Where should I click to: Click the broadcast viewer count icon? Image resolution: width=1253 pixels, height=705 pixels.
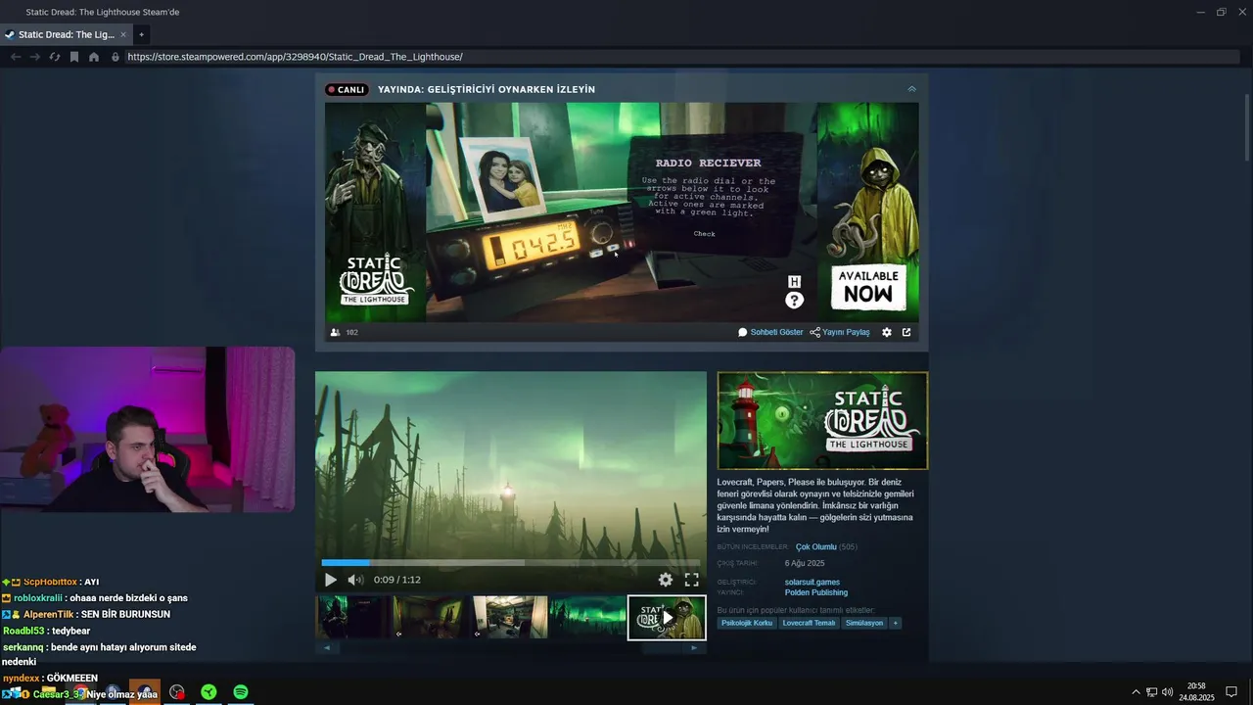tap(336, 332)
